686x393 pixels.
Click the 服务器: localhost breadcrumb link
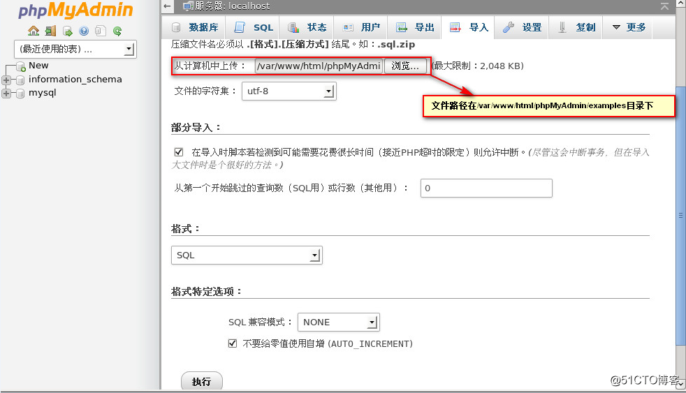(233, 6)
